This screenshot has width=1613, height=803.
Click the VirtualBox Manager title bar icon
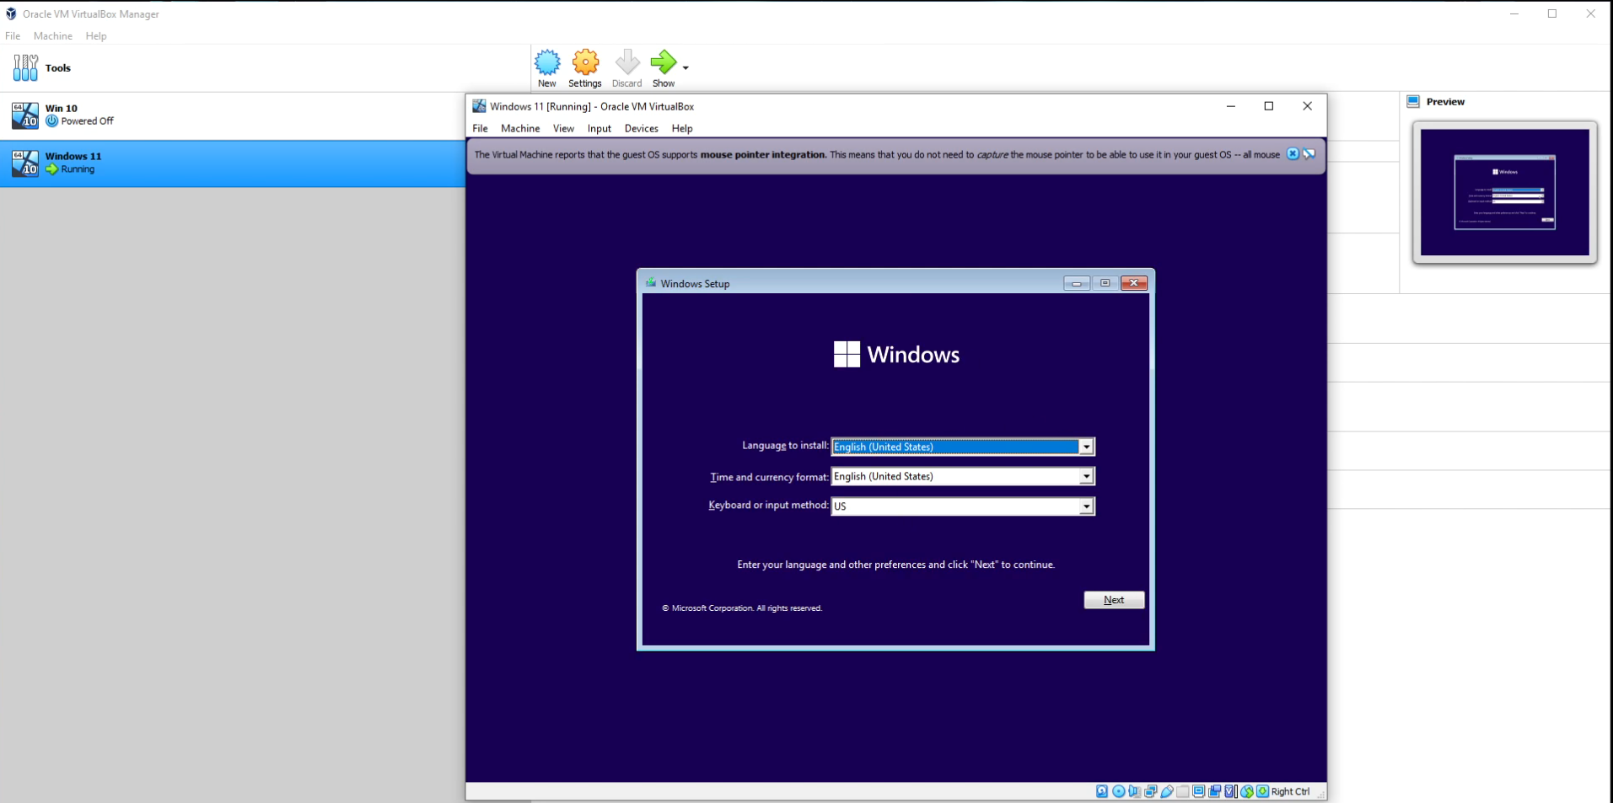pyautogui.click(x=11, y=13)
